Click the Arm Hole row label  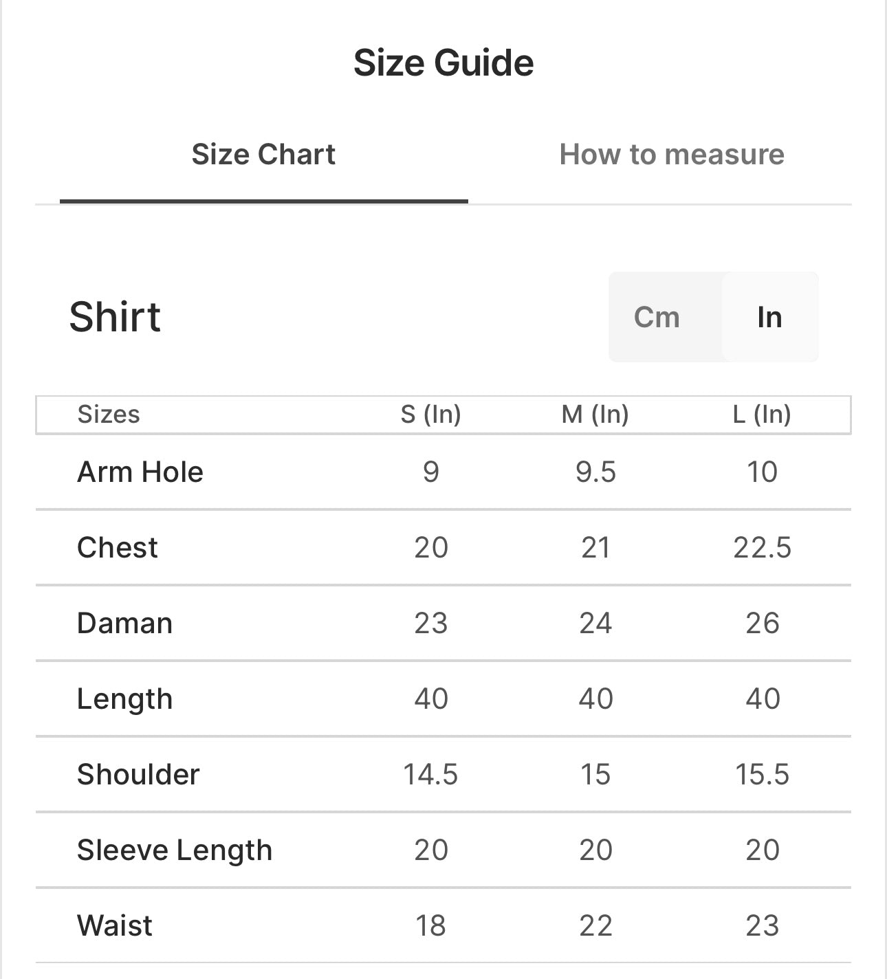[140, 472]
